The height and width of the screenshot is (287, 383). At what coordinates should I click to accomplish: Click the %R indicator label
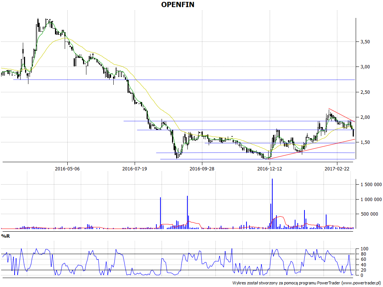[x=6, y=236]
